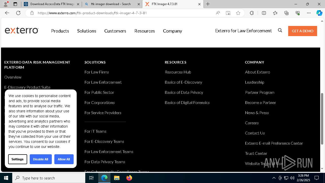Open the Resources Hub link
325x183 pixels.
[178, 72]
